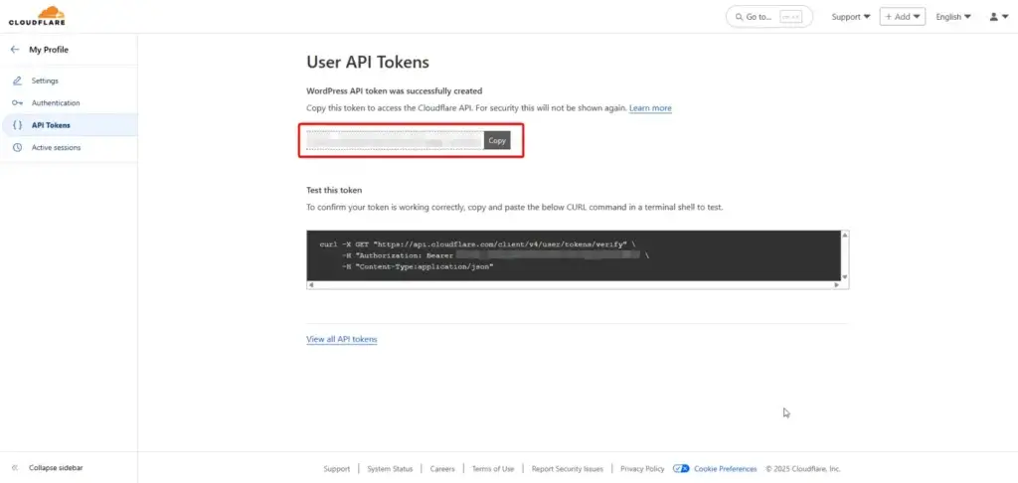The image size is (1018, 483).
Task: Click the Cookie Preferences toggle icon
Action: click(681, 469)
